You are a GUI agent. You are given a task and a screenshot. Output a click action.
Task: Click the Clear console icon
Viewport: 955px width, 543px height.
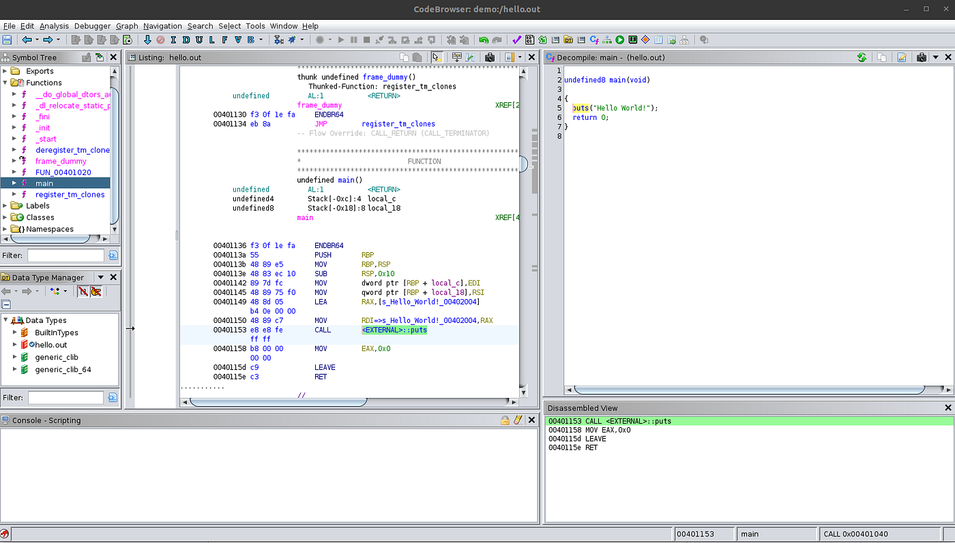(518, 420)
